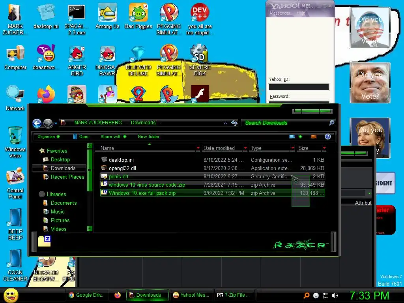Sort by the Name column header
This screenshot has width=404, height=303.
pyautogui.click(x=145, y=148)
